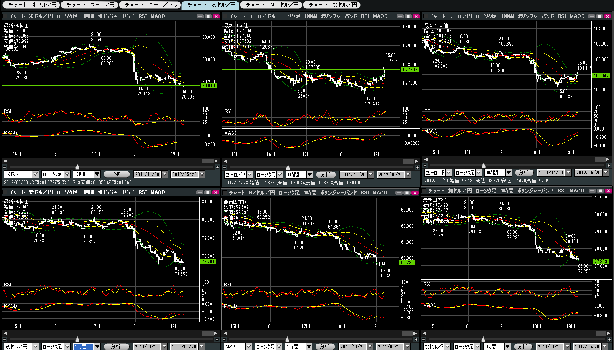The height and width of the screenshot is (350, 614).
Task: Click horizontal scrollbar thumb on 米ドル/円 chart
Action: [x=208, y=161]
